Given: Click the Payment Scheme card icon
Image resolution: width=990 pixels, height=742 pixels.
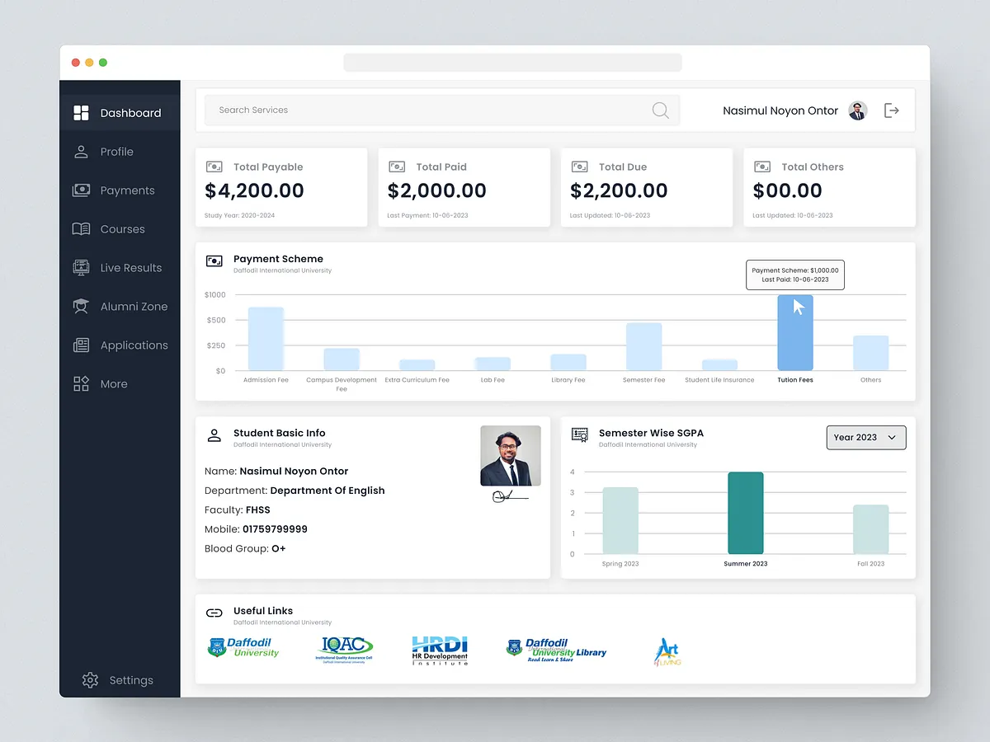Looking at the screenshot, I should (214, 261).
